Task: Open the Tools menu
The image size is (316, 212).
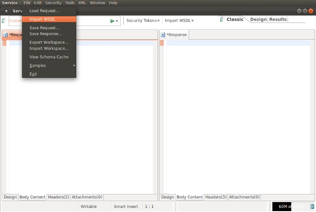Action: (x=70, y=3)
